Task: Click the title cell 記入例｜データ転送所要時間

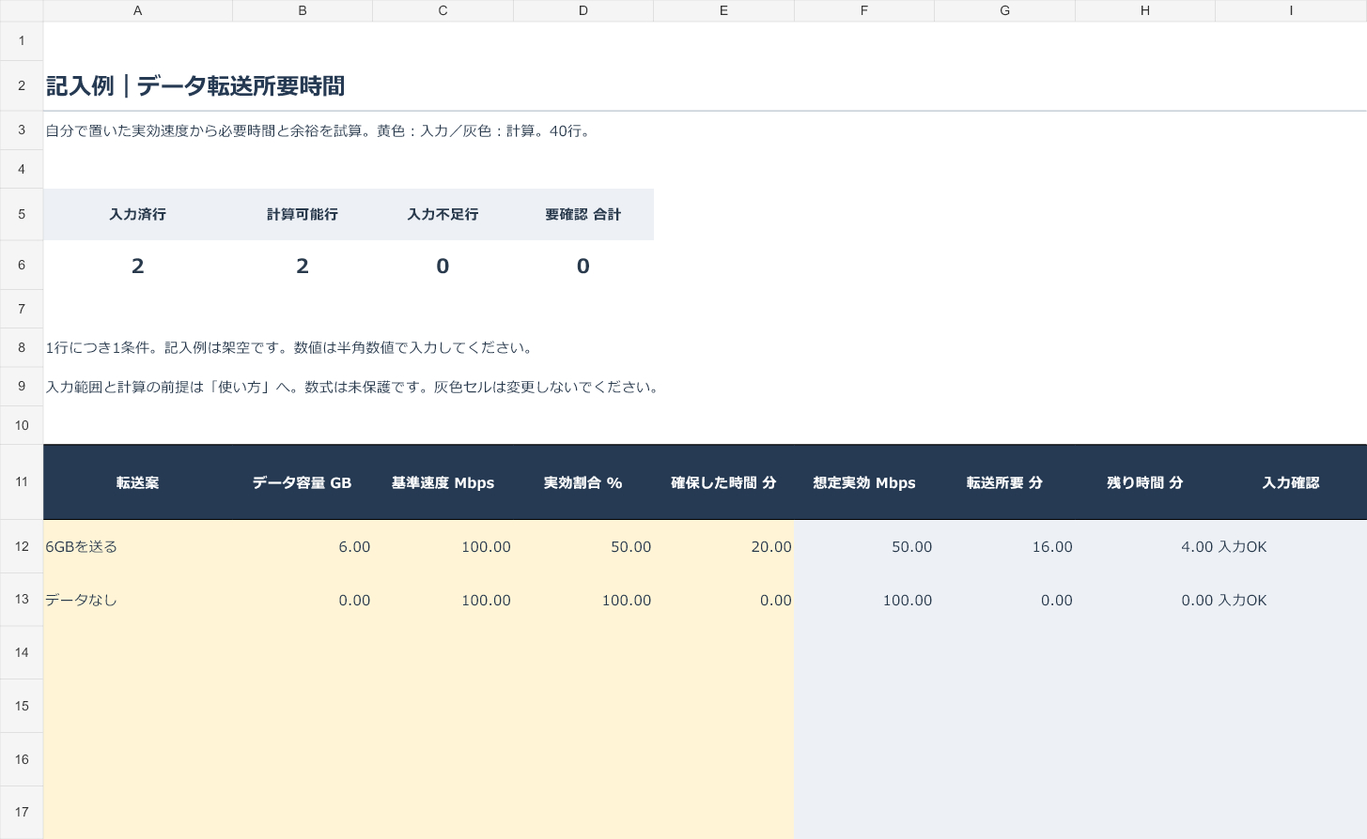Action: [195, 86]
